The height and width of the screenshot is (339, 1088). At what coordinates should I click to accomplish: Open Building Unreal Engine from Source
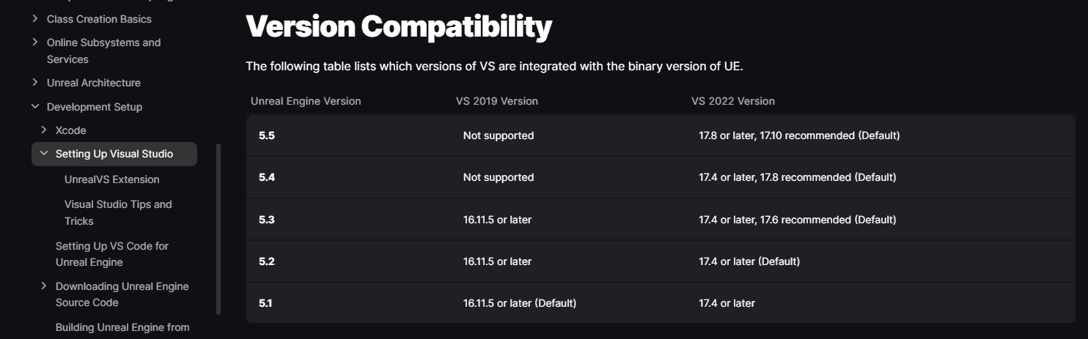point(122,327)
